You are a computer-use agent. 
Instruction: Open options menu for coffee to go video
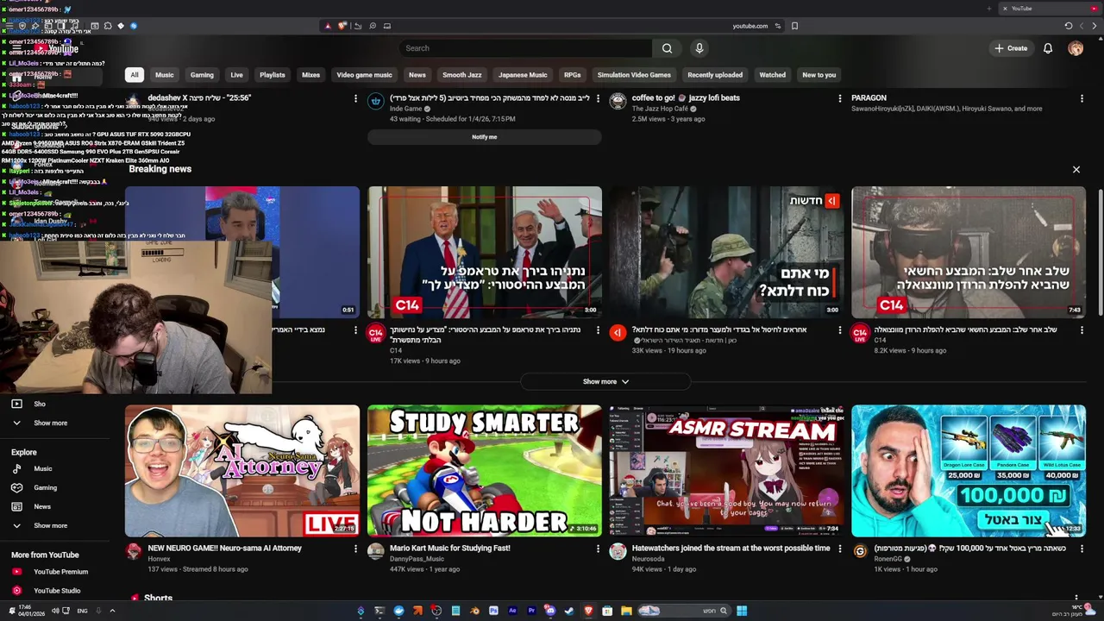tap(839, 98)
